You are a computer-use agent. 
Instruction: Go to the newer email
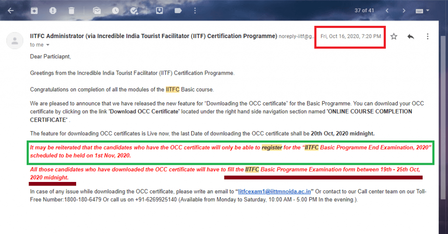[x=387, y=11]
